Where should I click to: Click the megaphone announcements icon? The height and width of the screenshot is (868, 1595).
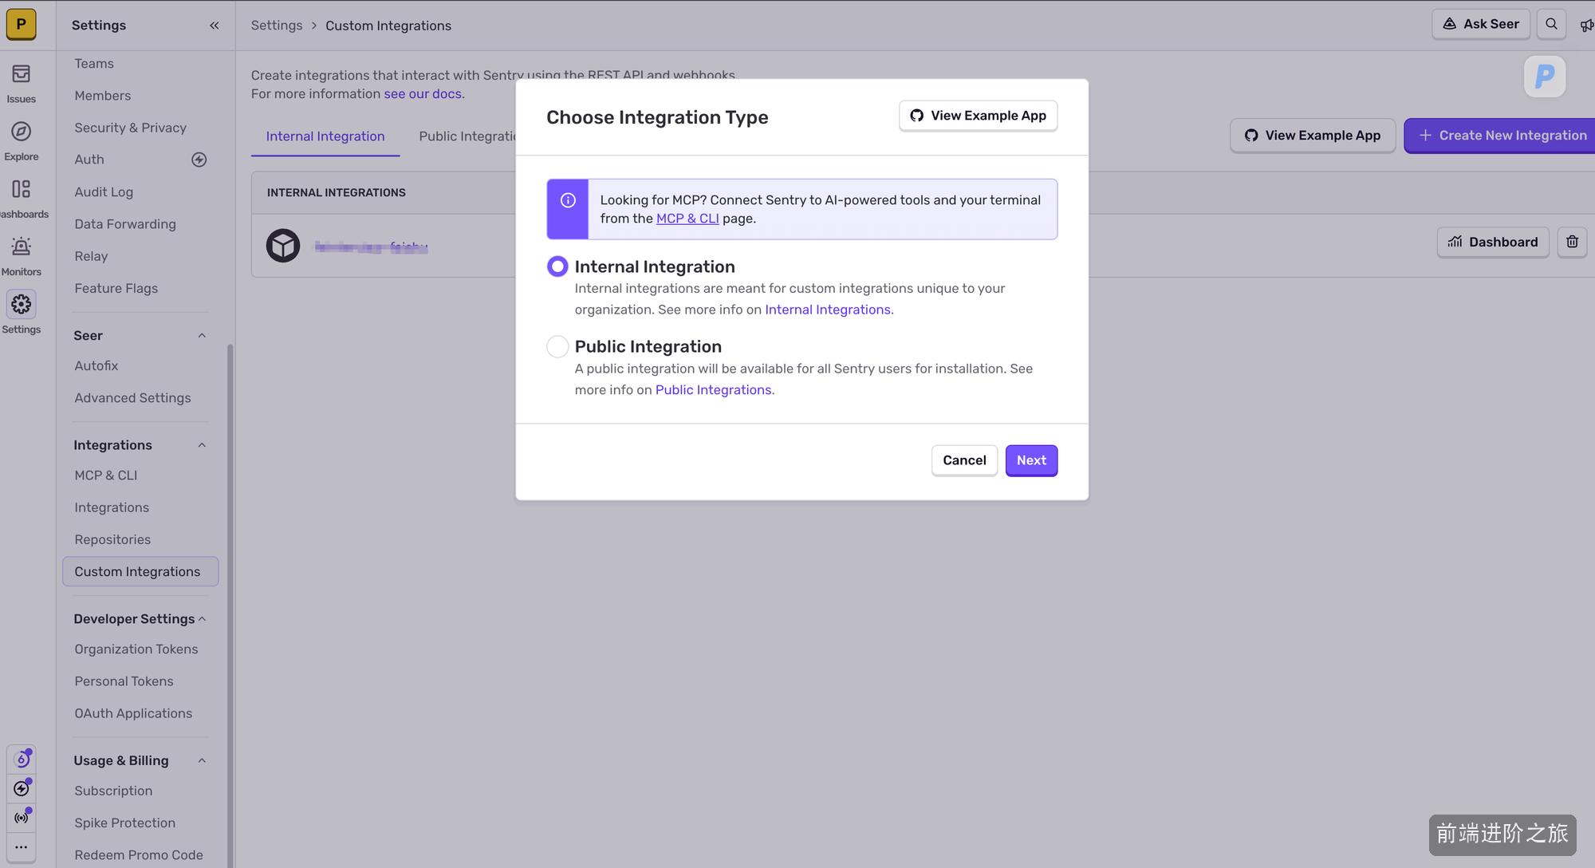(x=1586, y=26)
